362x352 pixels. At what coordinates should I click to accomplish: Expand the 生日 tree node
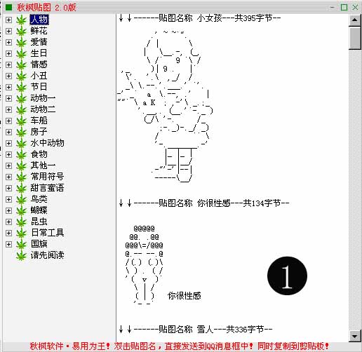8,53
